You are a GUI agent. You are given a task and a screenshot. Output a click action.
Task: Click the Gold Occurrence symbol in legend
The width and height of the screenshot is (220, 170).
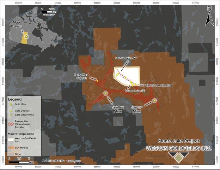tap(11, 115)
